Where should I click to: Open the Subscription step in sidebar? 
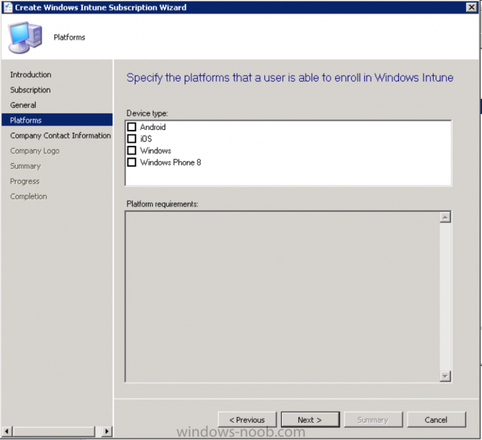click(x=30, y=90)
